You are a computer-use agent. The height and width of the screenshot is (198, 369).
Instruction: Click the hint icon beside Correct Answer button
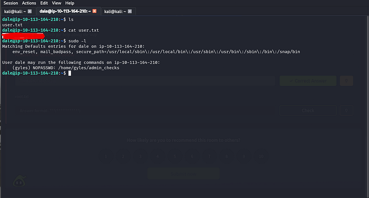(x=346, y=81)
